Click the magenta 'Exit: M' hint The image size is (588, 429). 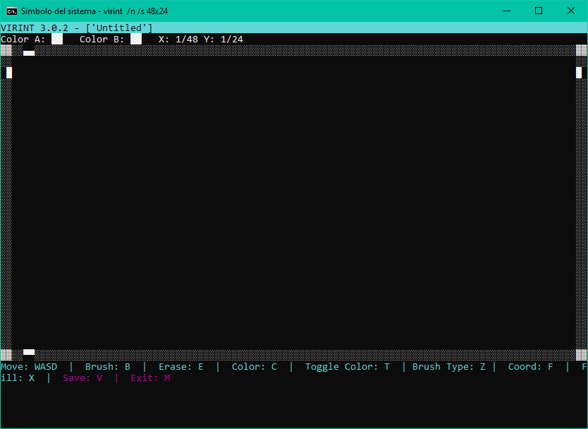[x=150, y=378]
